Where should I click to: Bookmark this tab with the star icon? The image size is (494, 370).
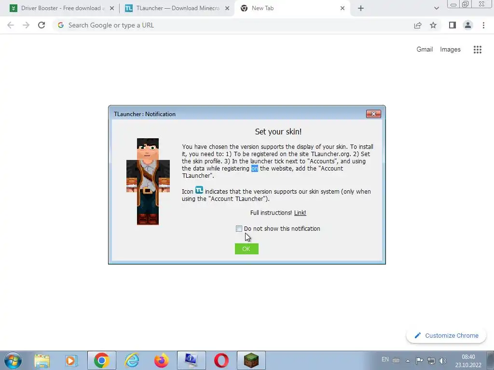(x=433, y=25)
